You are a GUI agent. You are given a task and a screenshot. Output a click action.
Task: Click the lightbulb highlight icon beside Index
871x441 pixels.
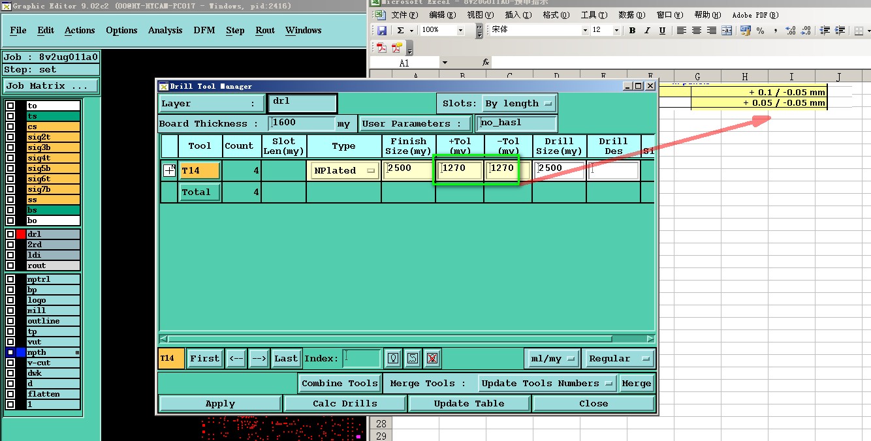point(393,358)
